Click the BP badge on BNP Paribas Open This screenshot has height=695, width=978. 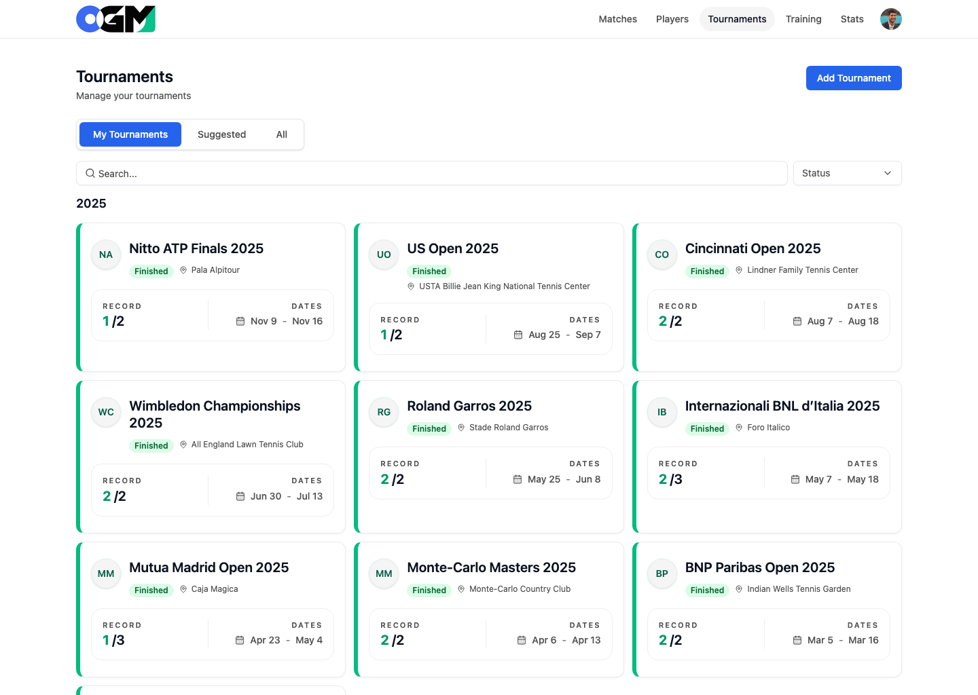point(662,574)
